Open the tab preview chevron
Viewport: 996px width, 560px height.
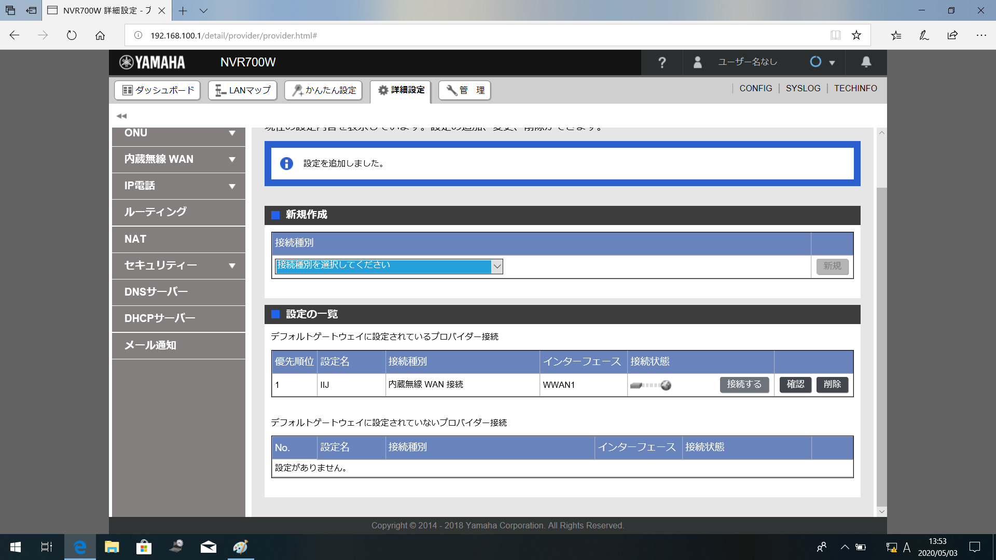(x=203, y=10)
